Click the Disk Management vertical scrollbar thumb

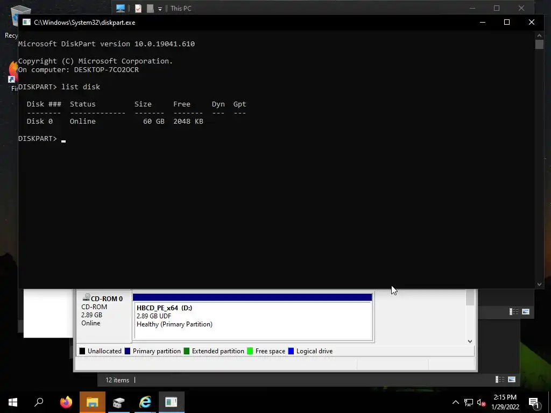[x=470, y=297]
